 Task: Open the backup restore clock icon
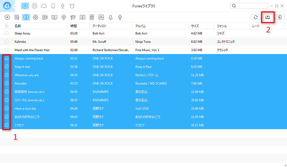pyautogui.click(x=34, y=6)
